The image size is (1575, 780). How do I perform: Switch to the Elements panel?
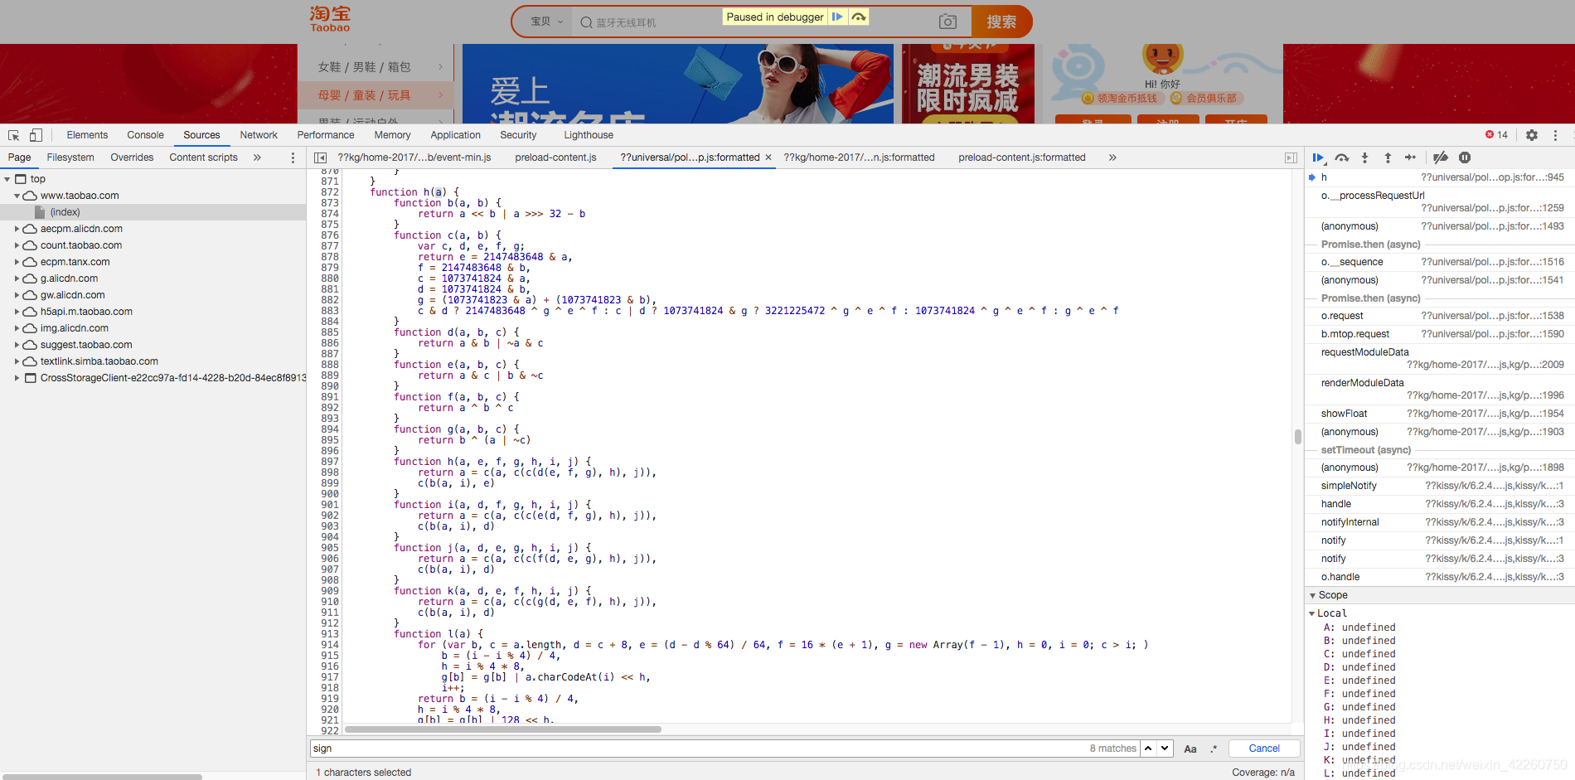(87, 135)
